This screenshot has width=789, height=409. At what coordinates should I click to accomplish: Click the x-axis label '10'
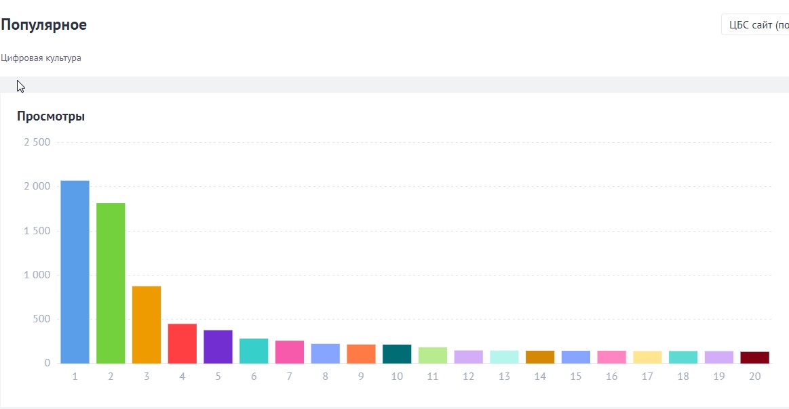click(x=397, y=376)
